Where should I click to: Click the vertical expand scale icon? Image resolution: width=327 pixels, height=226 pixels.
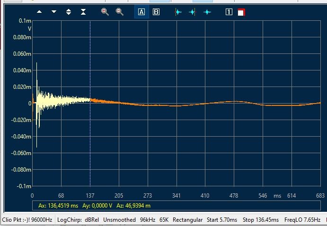point(69,12)
